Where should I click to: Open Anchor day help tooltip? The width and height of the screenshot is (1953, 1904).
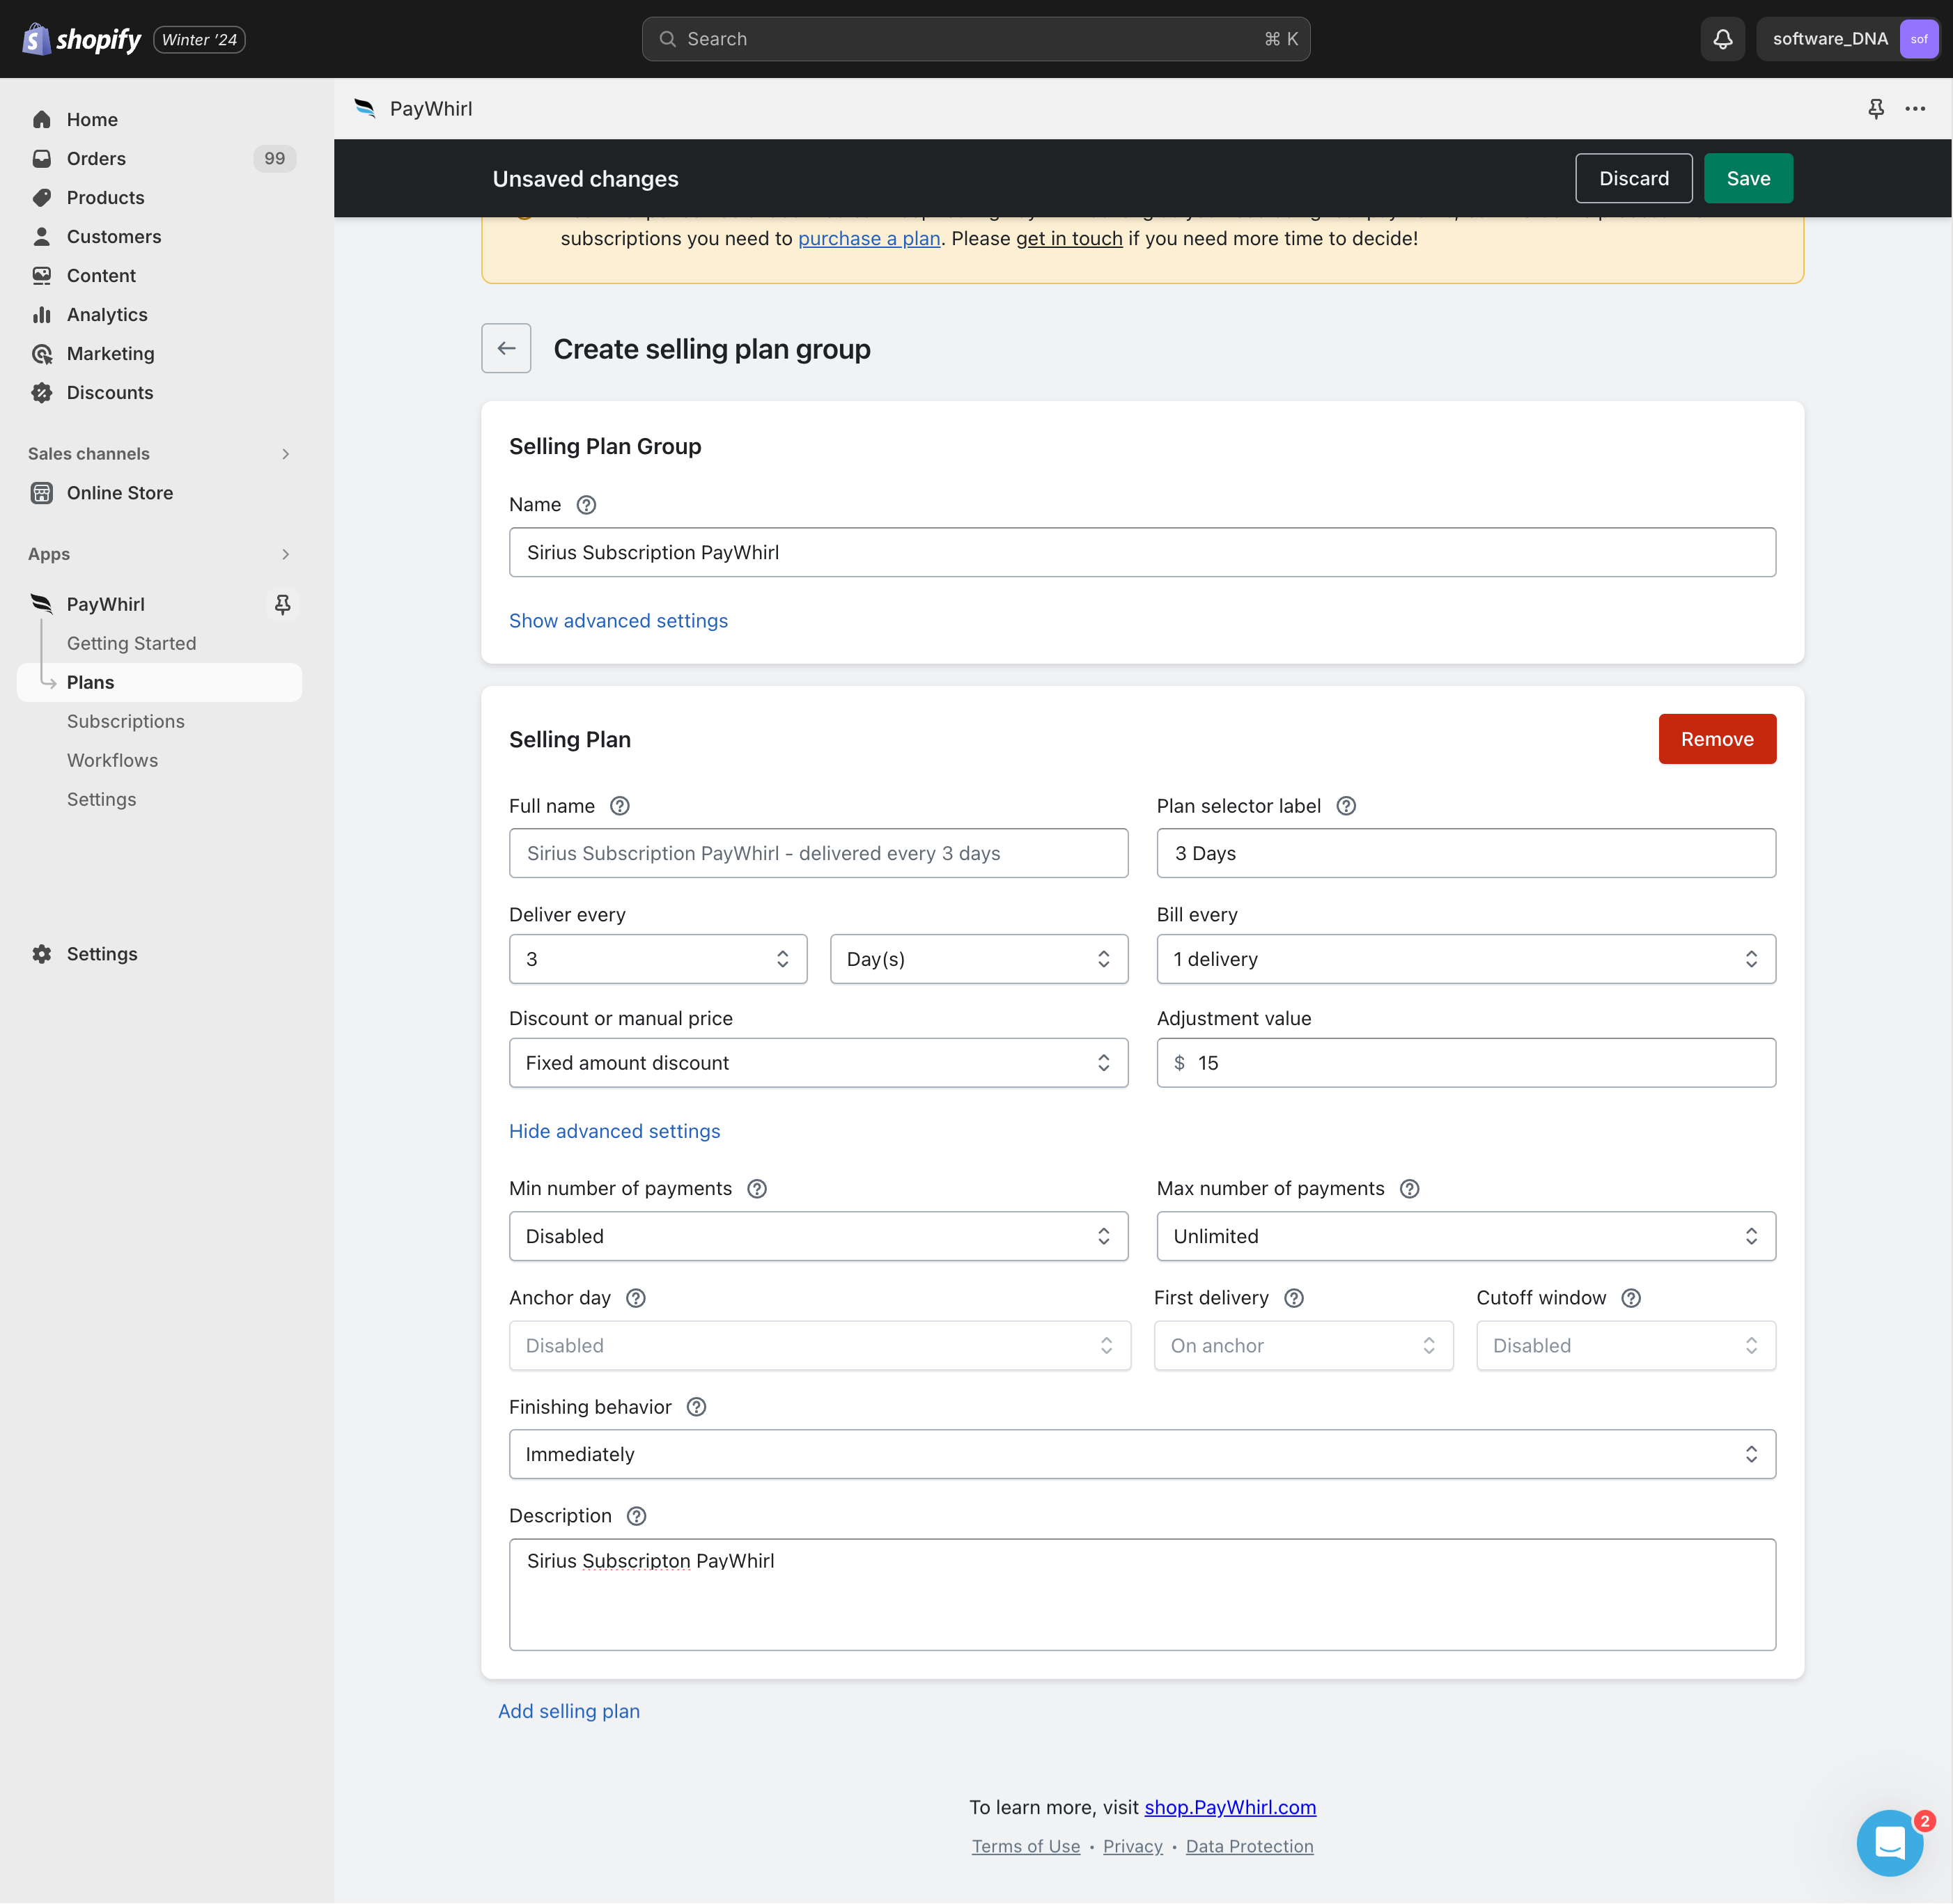[636, 1298]
